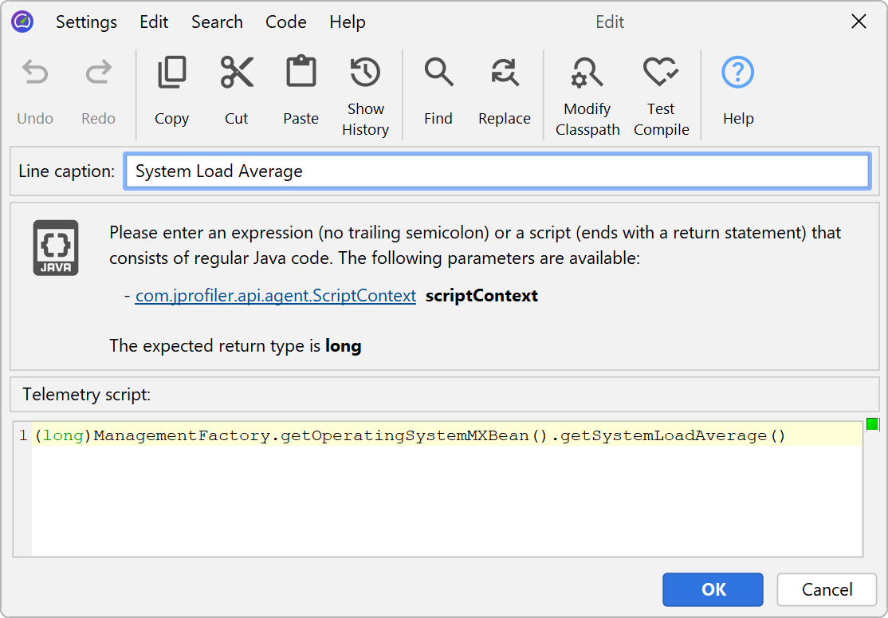Screen dimensions: 888x618
Task: Open the Code menu
Action: point(286,22)
